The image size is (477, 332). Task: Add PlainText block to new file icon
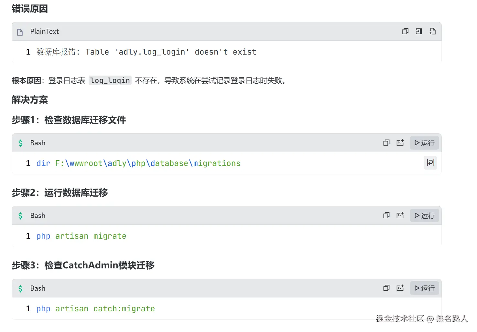coord(432,31)
